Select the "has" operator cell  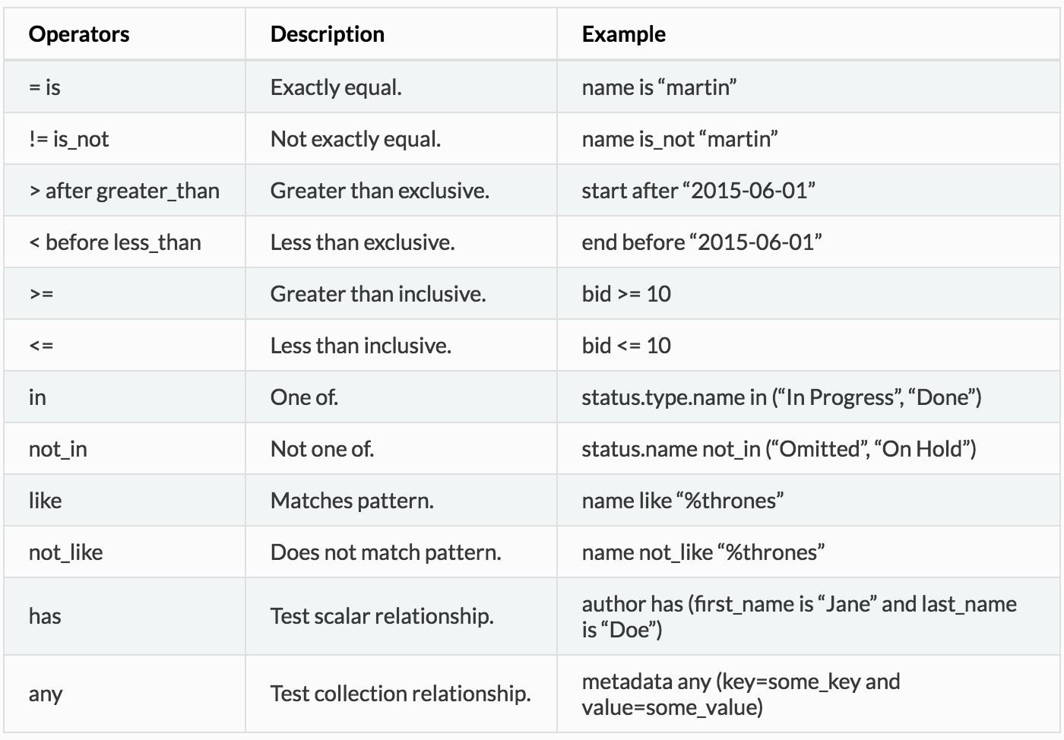pyautogui.click(x=45, y=616)
